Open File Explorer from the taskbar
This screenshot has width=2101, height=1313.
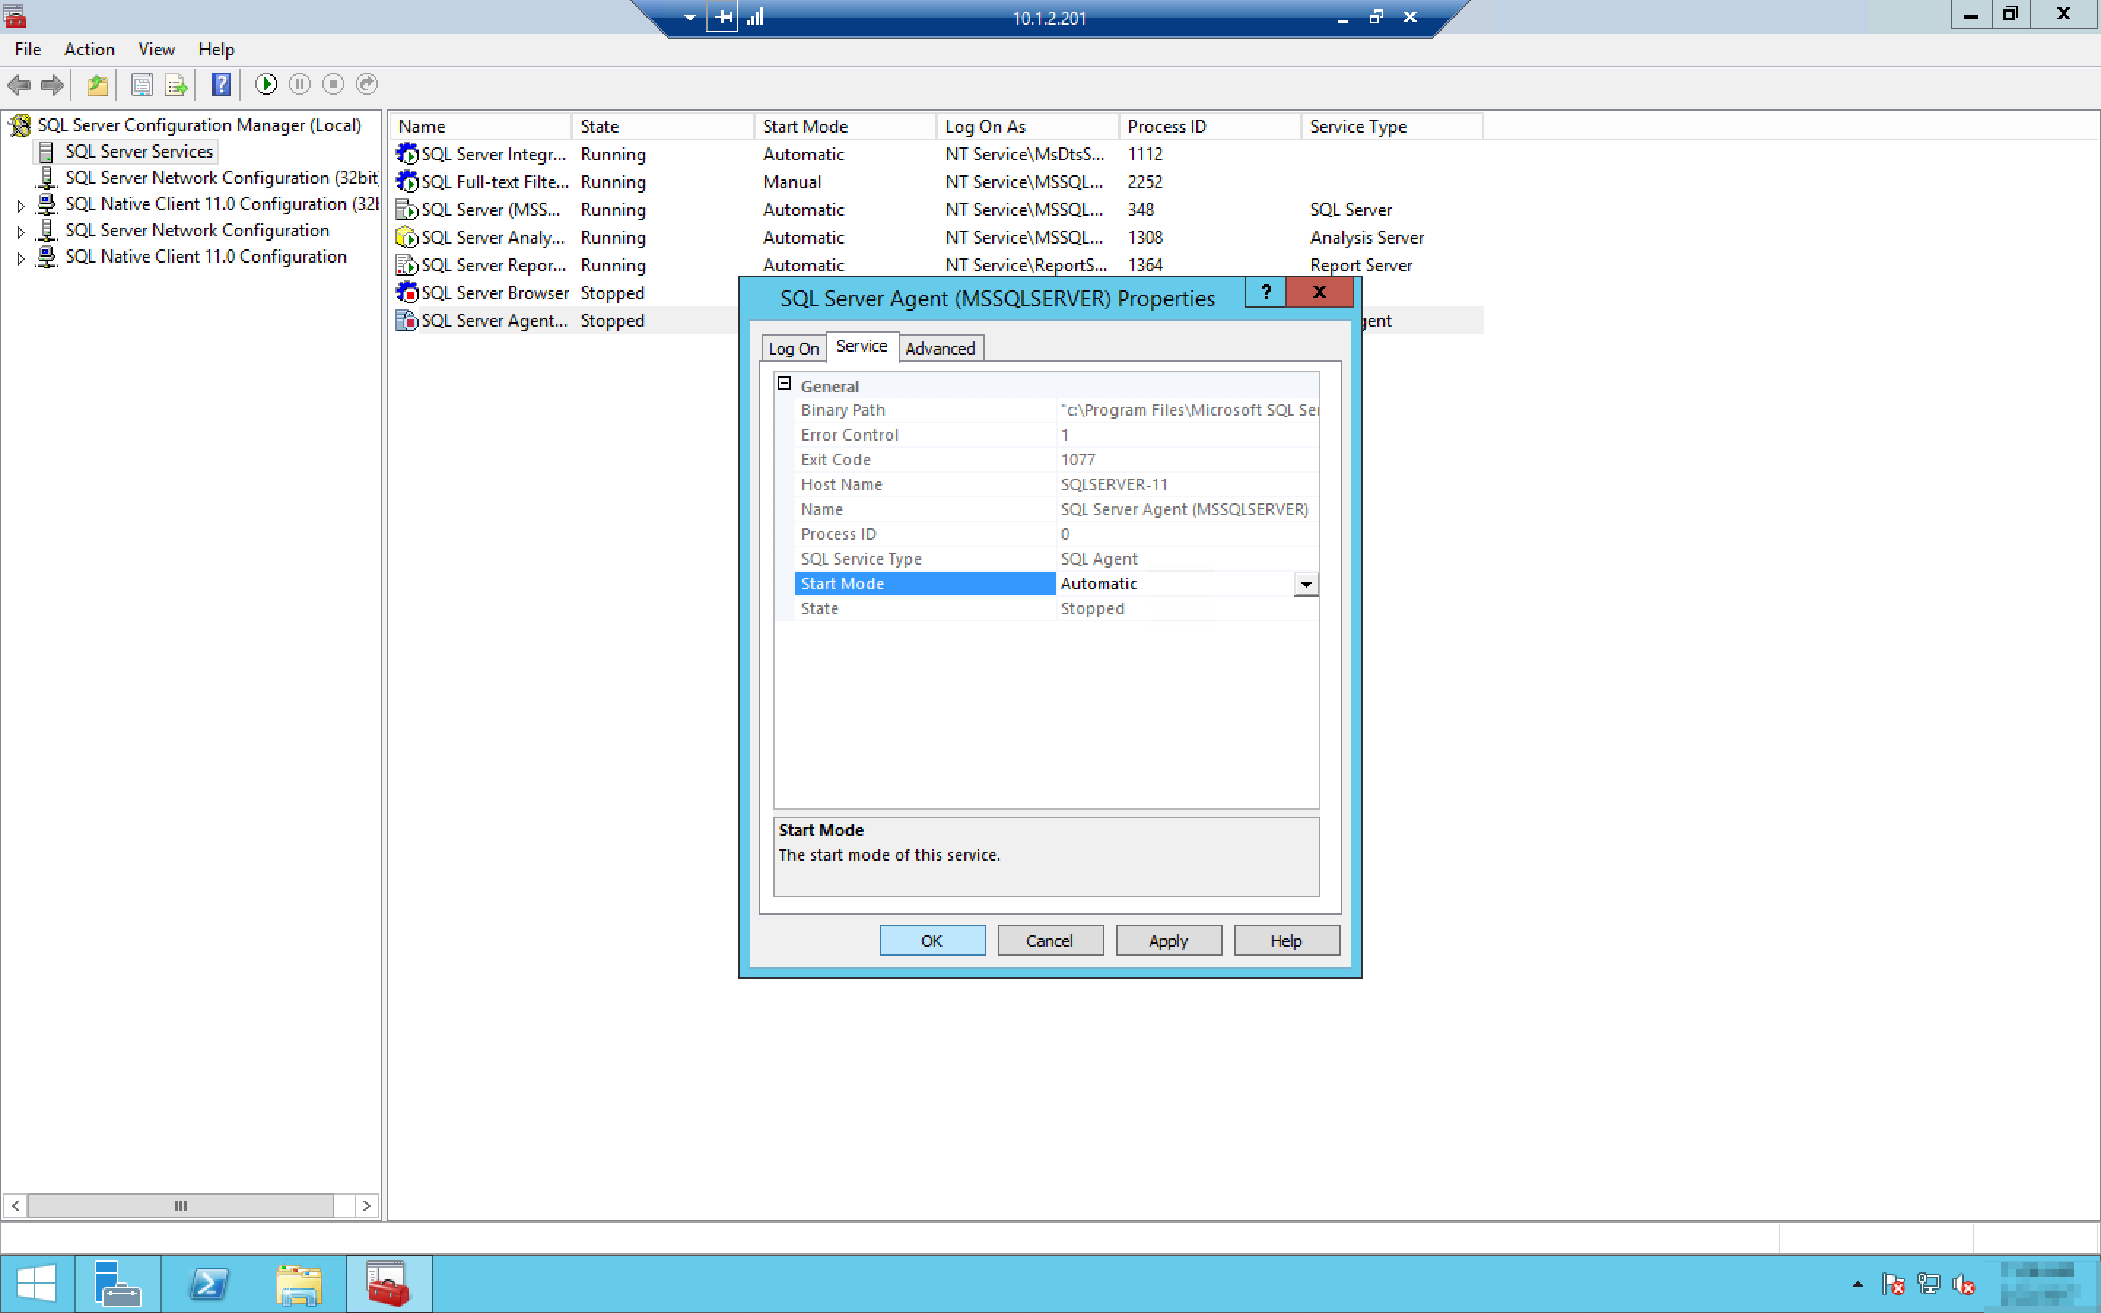[x=298, y=1284]
